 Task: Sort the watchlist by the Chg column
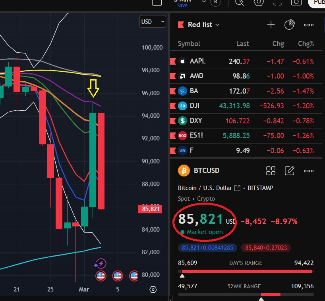click(x=278, y=44)
